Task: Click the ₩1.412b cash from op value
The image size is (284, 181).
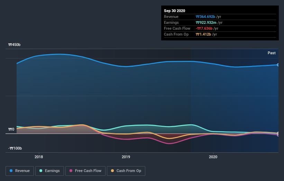Action: point(203,34)
